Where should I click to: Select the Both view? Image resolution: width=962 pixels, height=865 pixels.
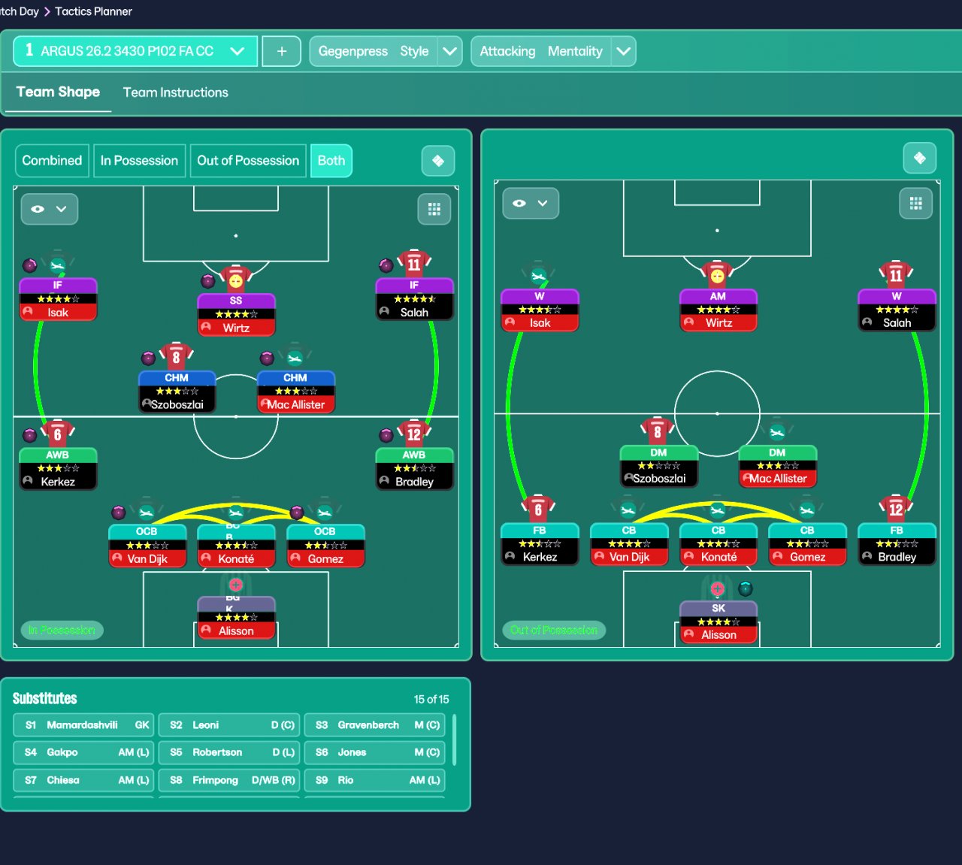click(331, 161)
